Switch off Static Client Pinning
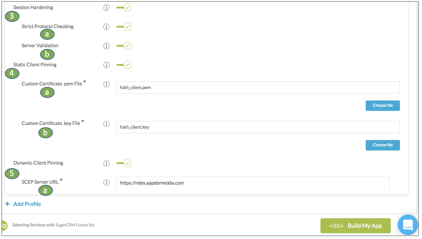Screen dimensions: 422x239 [x=124, y=65]
